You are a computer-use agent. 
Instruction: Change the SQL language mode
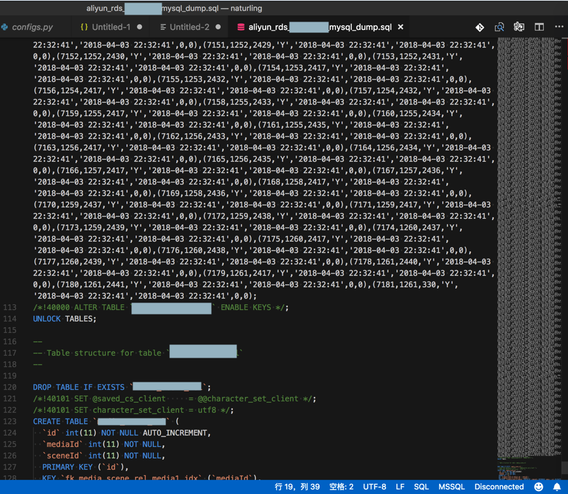[421, 487]
